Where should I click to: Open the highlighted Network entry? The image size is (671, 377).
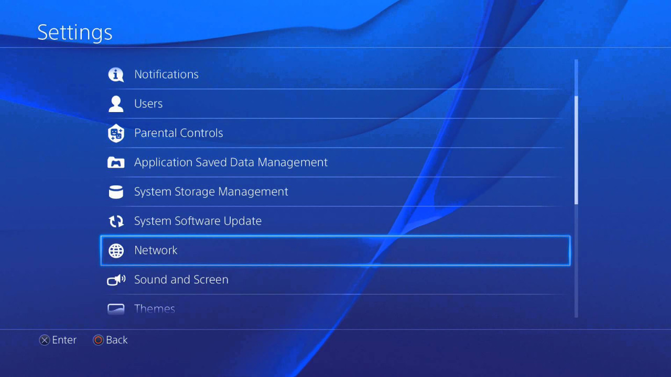[x=335, y=250]
